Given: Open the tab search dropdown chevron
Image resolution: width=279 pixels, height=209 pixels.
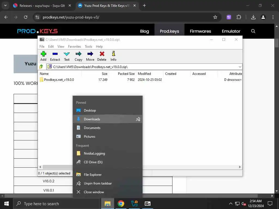Looking at the screenshot, I should 5,5.
